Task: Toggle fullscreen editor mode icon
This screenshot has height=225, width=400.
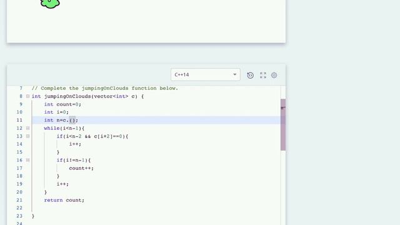Action: coord(263,75)
